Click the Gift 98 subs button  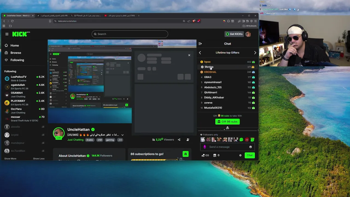pyautogui.click(x=227, y=121)
